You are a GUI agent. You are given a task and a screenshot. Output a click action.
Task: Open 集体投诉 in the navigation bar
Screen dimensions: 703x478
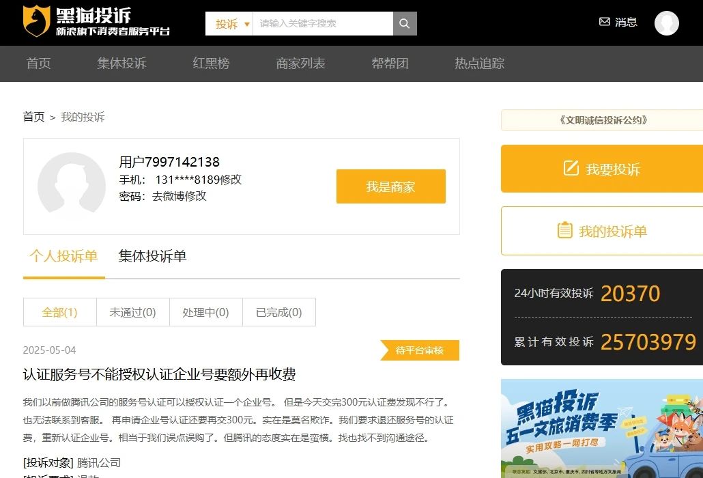[122, 64]
